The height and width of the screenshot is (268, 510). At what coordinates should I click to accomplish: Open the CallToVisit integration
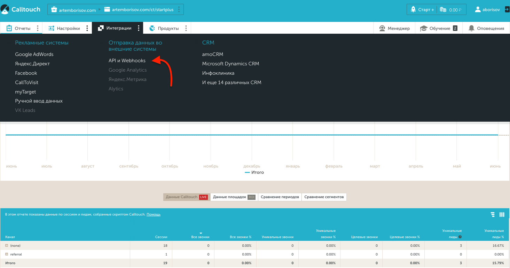click(x=27, y=82)
